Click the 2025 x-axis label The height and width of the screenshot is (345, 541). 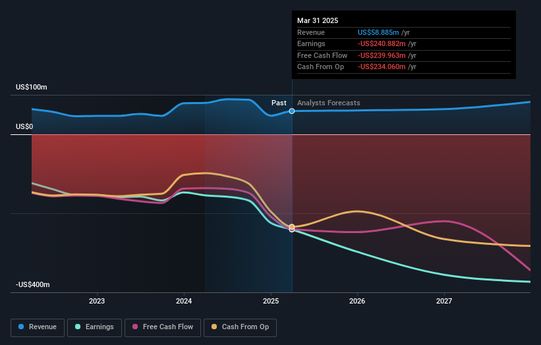coord(271,301)
